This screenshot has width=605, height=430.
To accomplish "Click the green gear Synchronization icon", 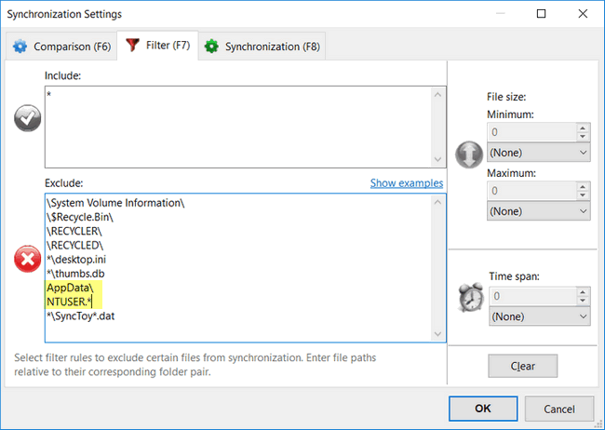I will (210, 46).
